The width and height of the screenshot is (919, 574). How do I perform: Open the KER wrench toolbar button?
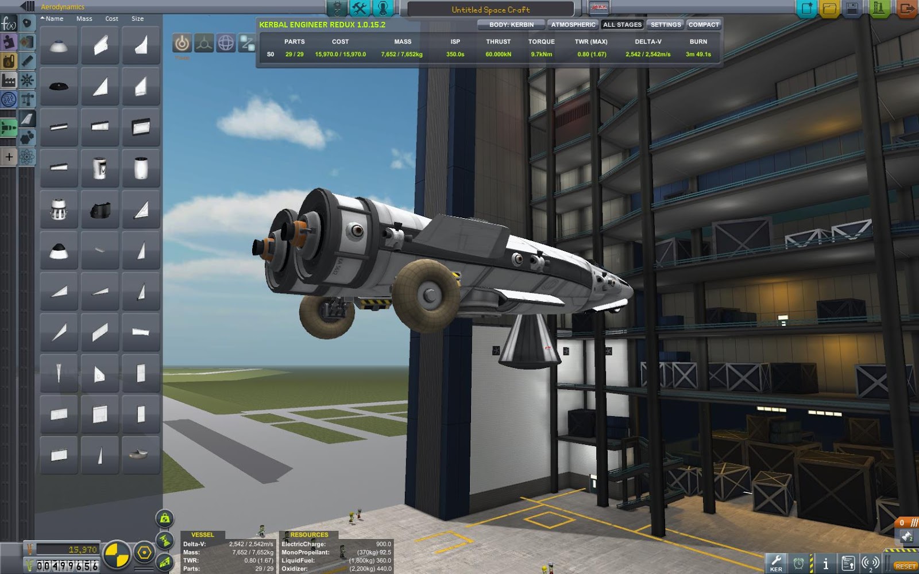[776, 563]
